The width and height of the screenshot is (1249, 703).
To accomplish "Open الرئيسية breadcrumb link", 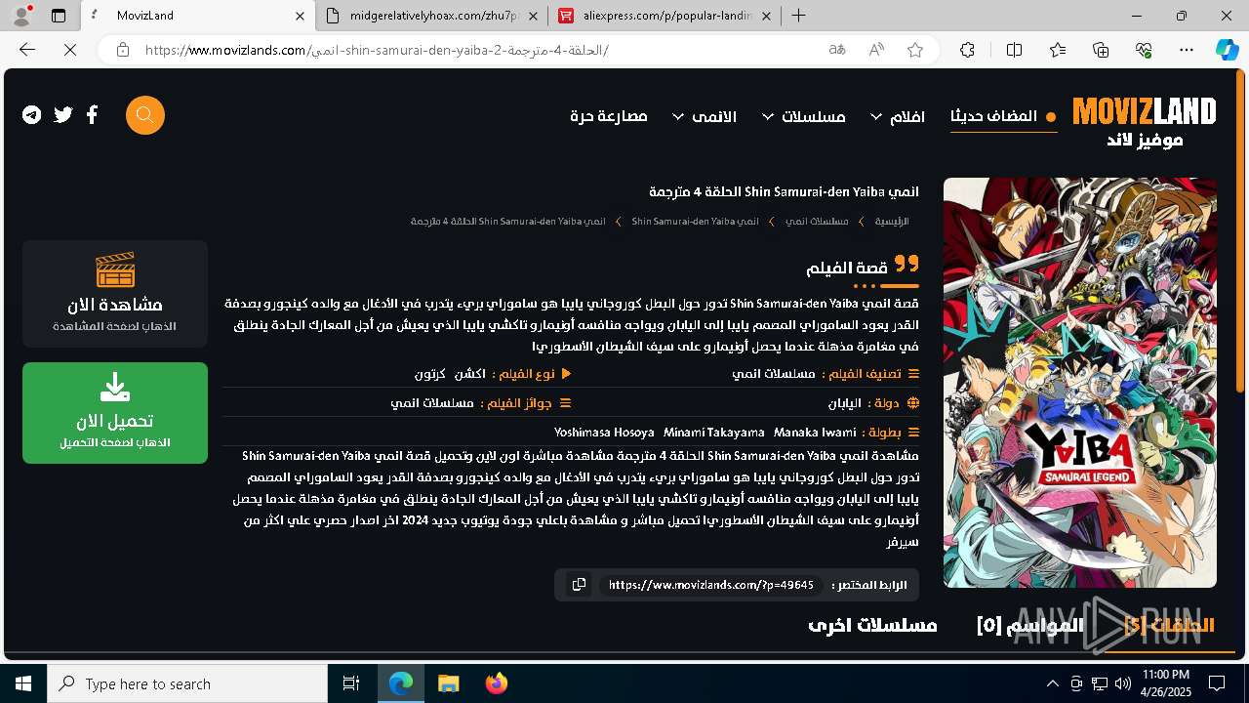I will click(x=892, y=222).
